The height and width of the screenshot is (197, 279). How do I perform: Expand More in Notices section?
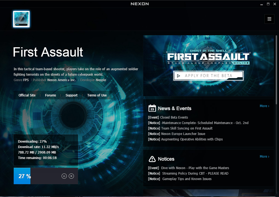point(264,157)
